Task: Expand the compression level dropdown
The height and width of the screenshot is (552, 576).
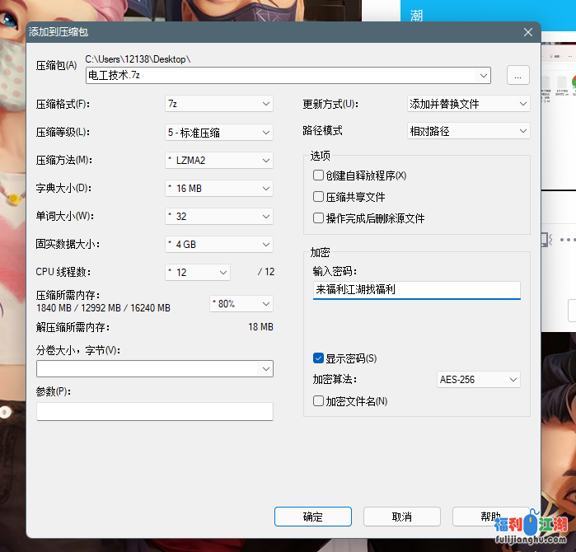Action: click(x=218, y=132)
